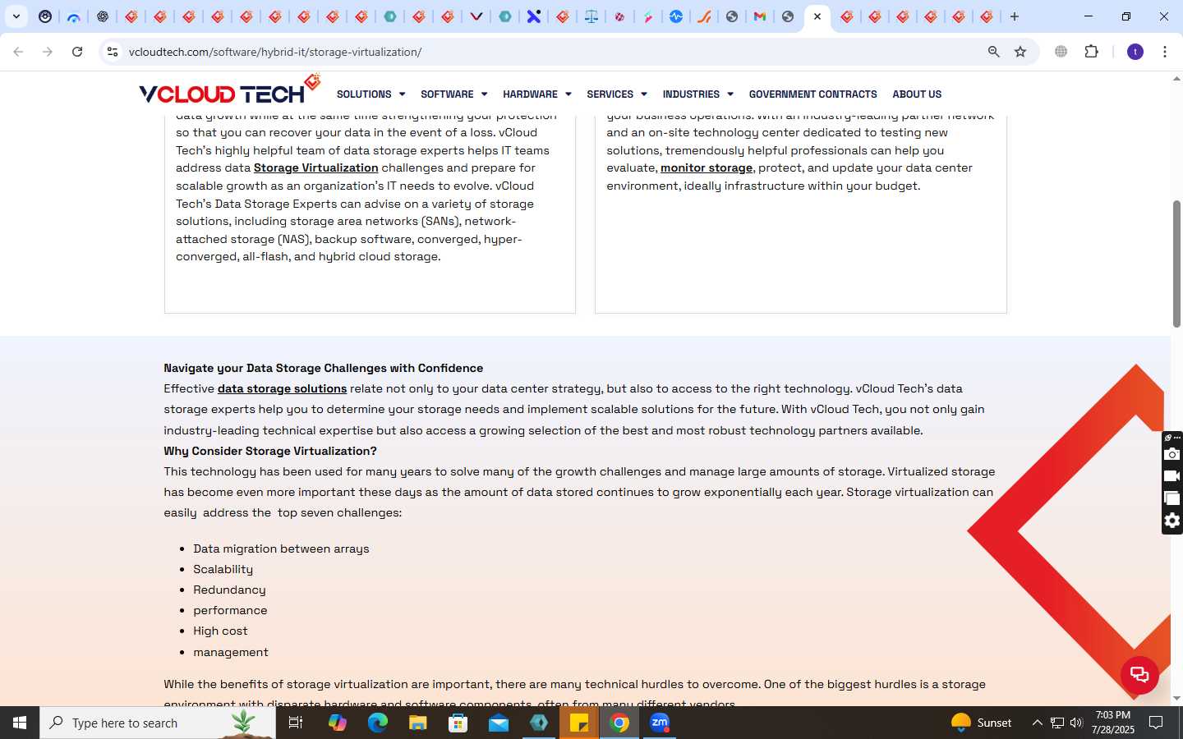Screen dimensions: 1183x739
Task: Open the Windows Start menu
Action: (20, 723)
